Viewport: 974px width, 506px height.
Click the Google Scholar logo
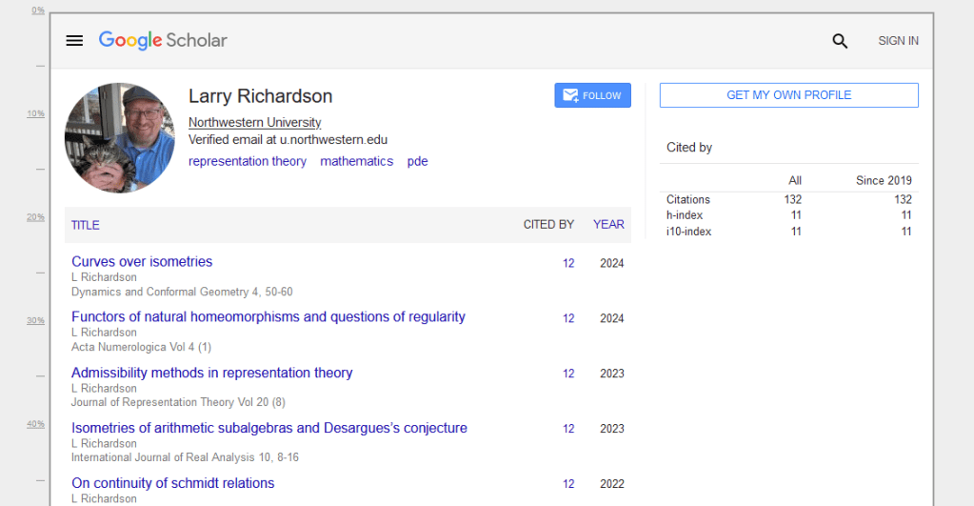point(163,40)
